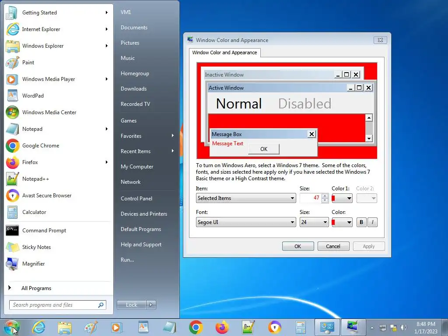Click the Search programs and files box
The image size is (448, 336).
pos(57,305)
